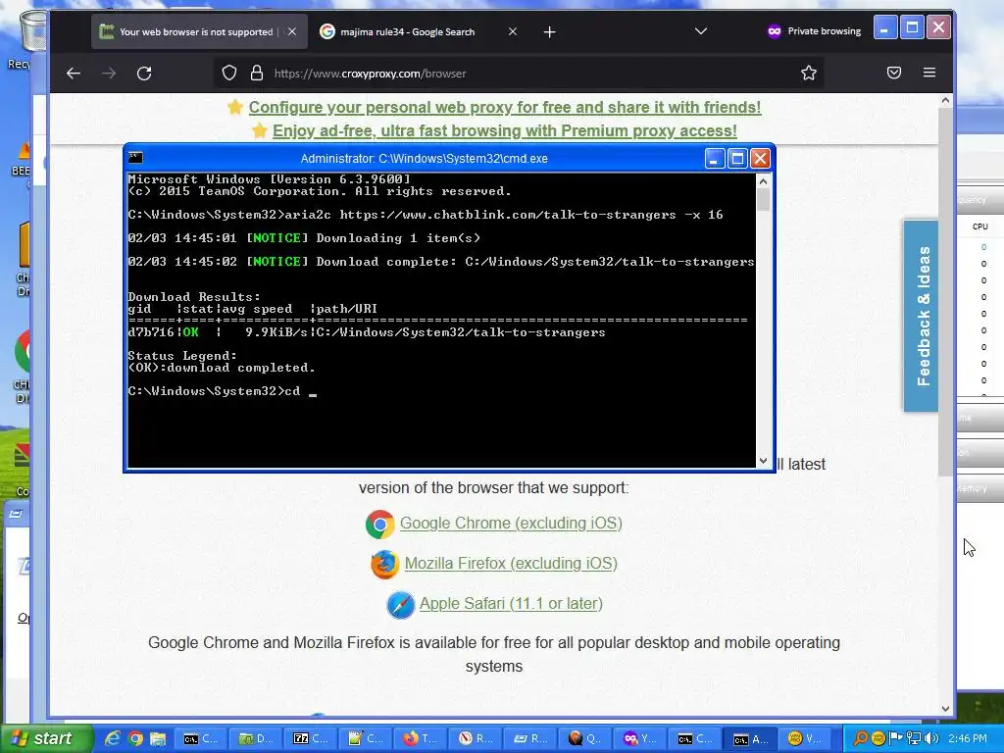Open the Apple Safari (11.1 or later) link
1004x753 pixels.
tap(511, 604)
